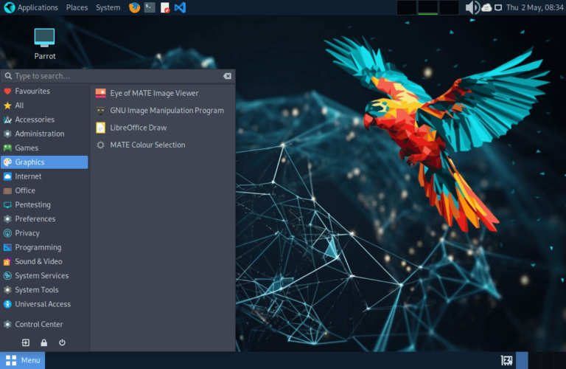Click the Menu button in bottom panel

(22, 360)
